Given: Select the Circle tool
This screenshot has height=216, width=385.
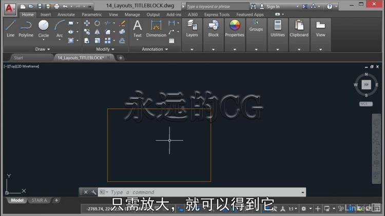Looking at the screenshot, I should pyautogui.click(x=44, y=28).
